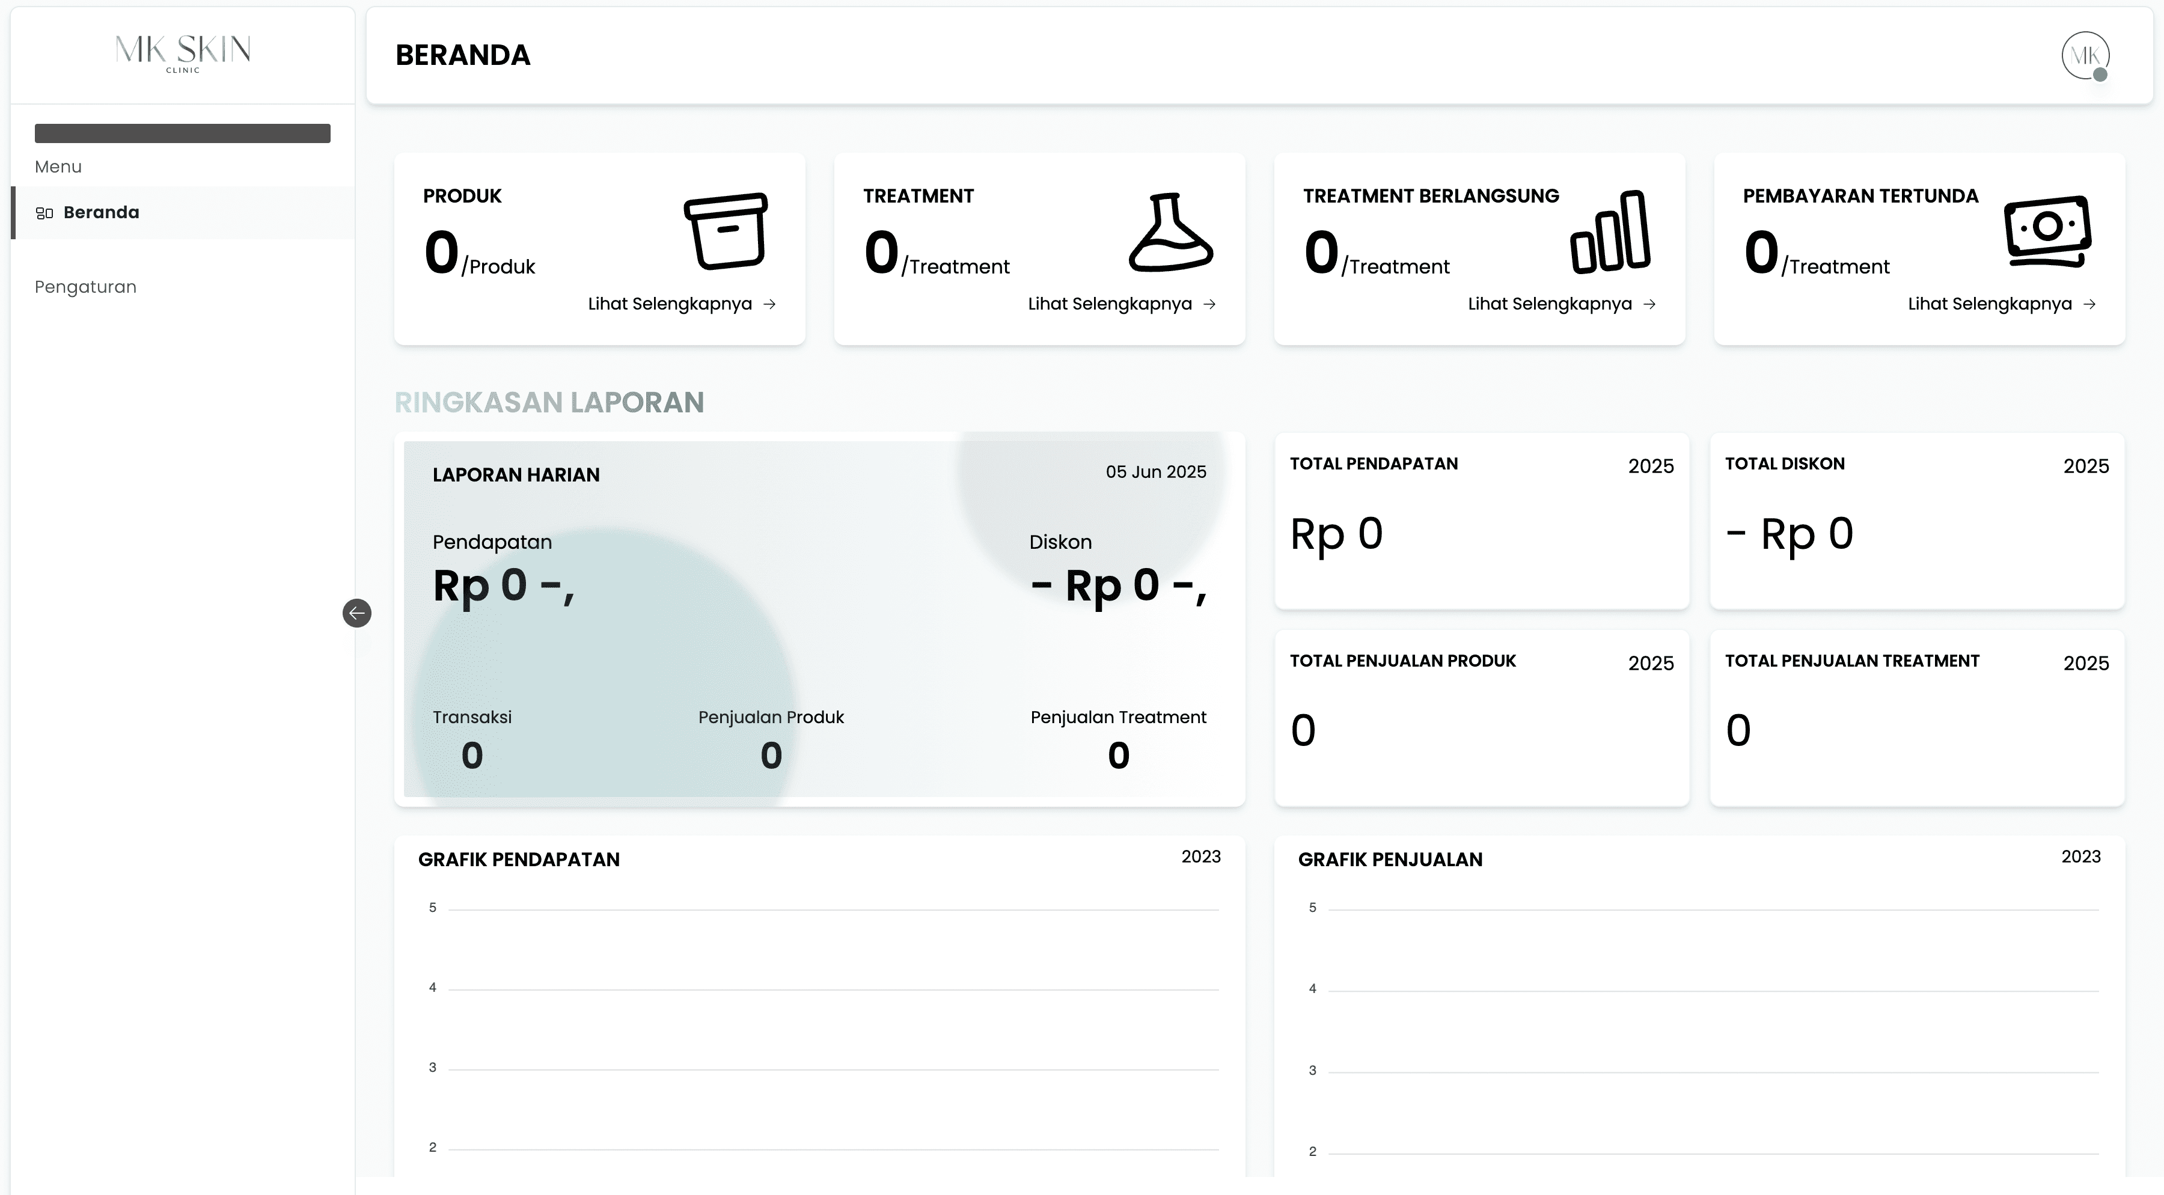Image resolution: width=2164 pixels, height=1195 pixels.
Task: Open Pengaturan in the sidebar
Action: coord(86,286)
